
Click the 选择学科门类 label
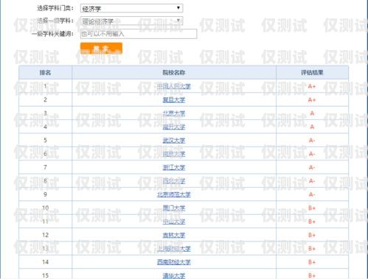(x=55, y=8)
